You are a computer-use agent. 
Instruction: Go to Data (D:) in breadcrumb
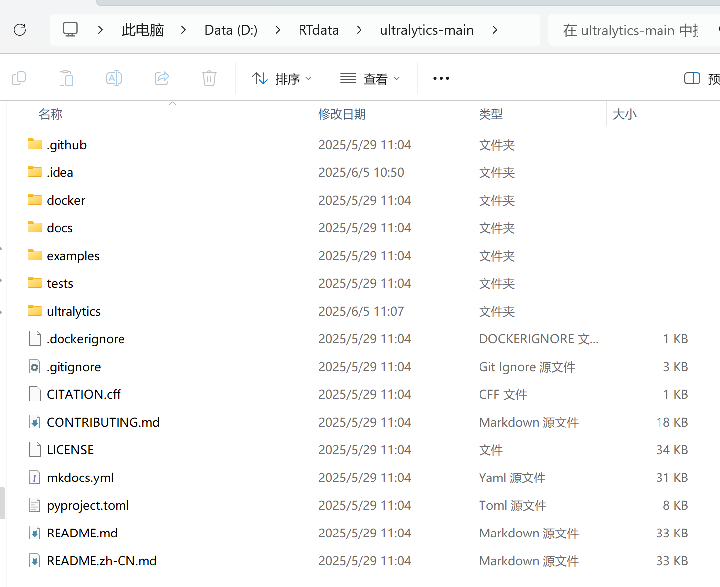(231, 30)
